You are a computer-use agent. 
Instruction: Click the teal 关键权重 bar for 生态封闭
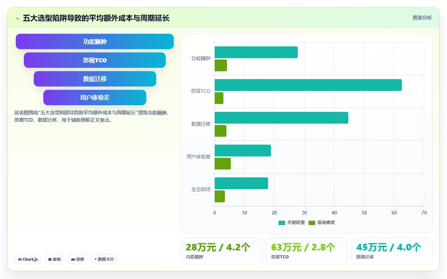point(241,183)
